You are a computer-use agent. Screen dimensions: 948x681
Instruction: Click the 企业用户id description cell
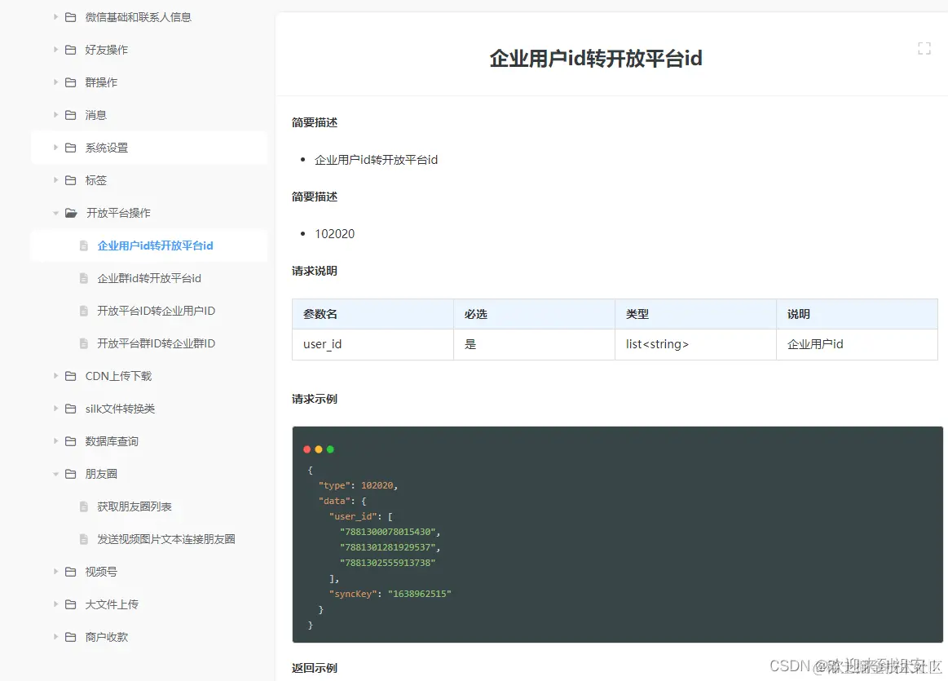(x=858, y=345)
